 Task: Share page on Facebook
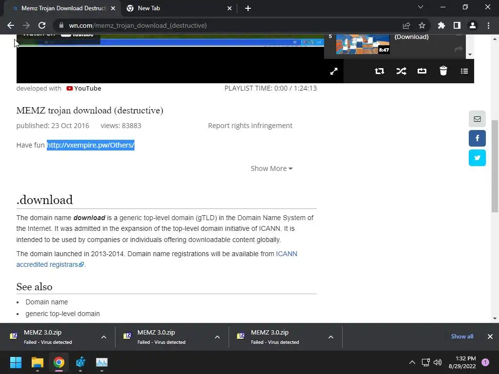(477, 138)
